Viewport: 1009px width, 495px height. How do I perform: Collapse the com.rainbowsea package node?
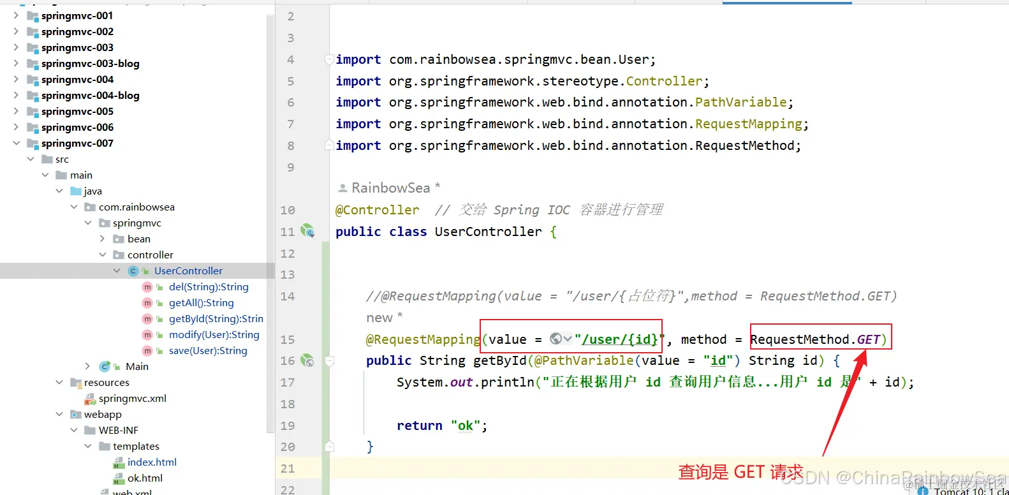(74, 207)
